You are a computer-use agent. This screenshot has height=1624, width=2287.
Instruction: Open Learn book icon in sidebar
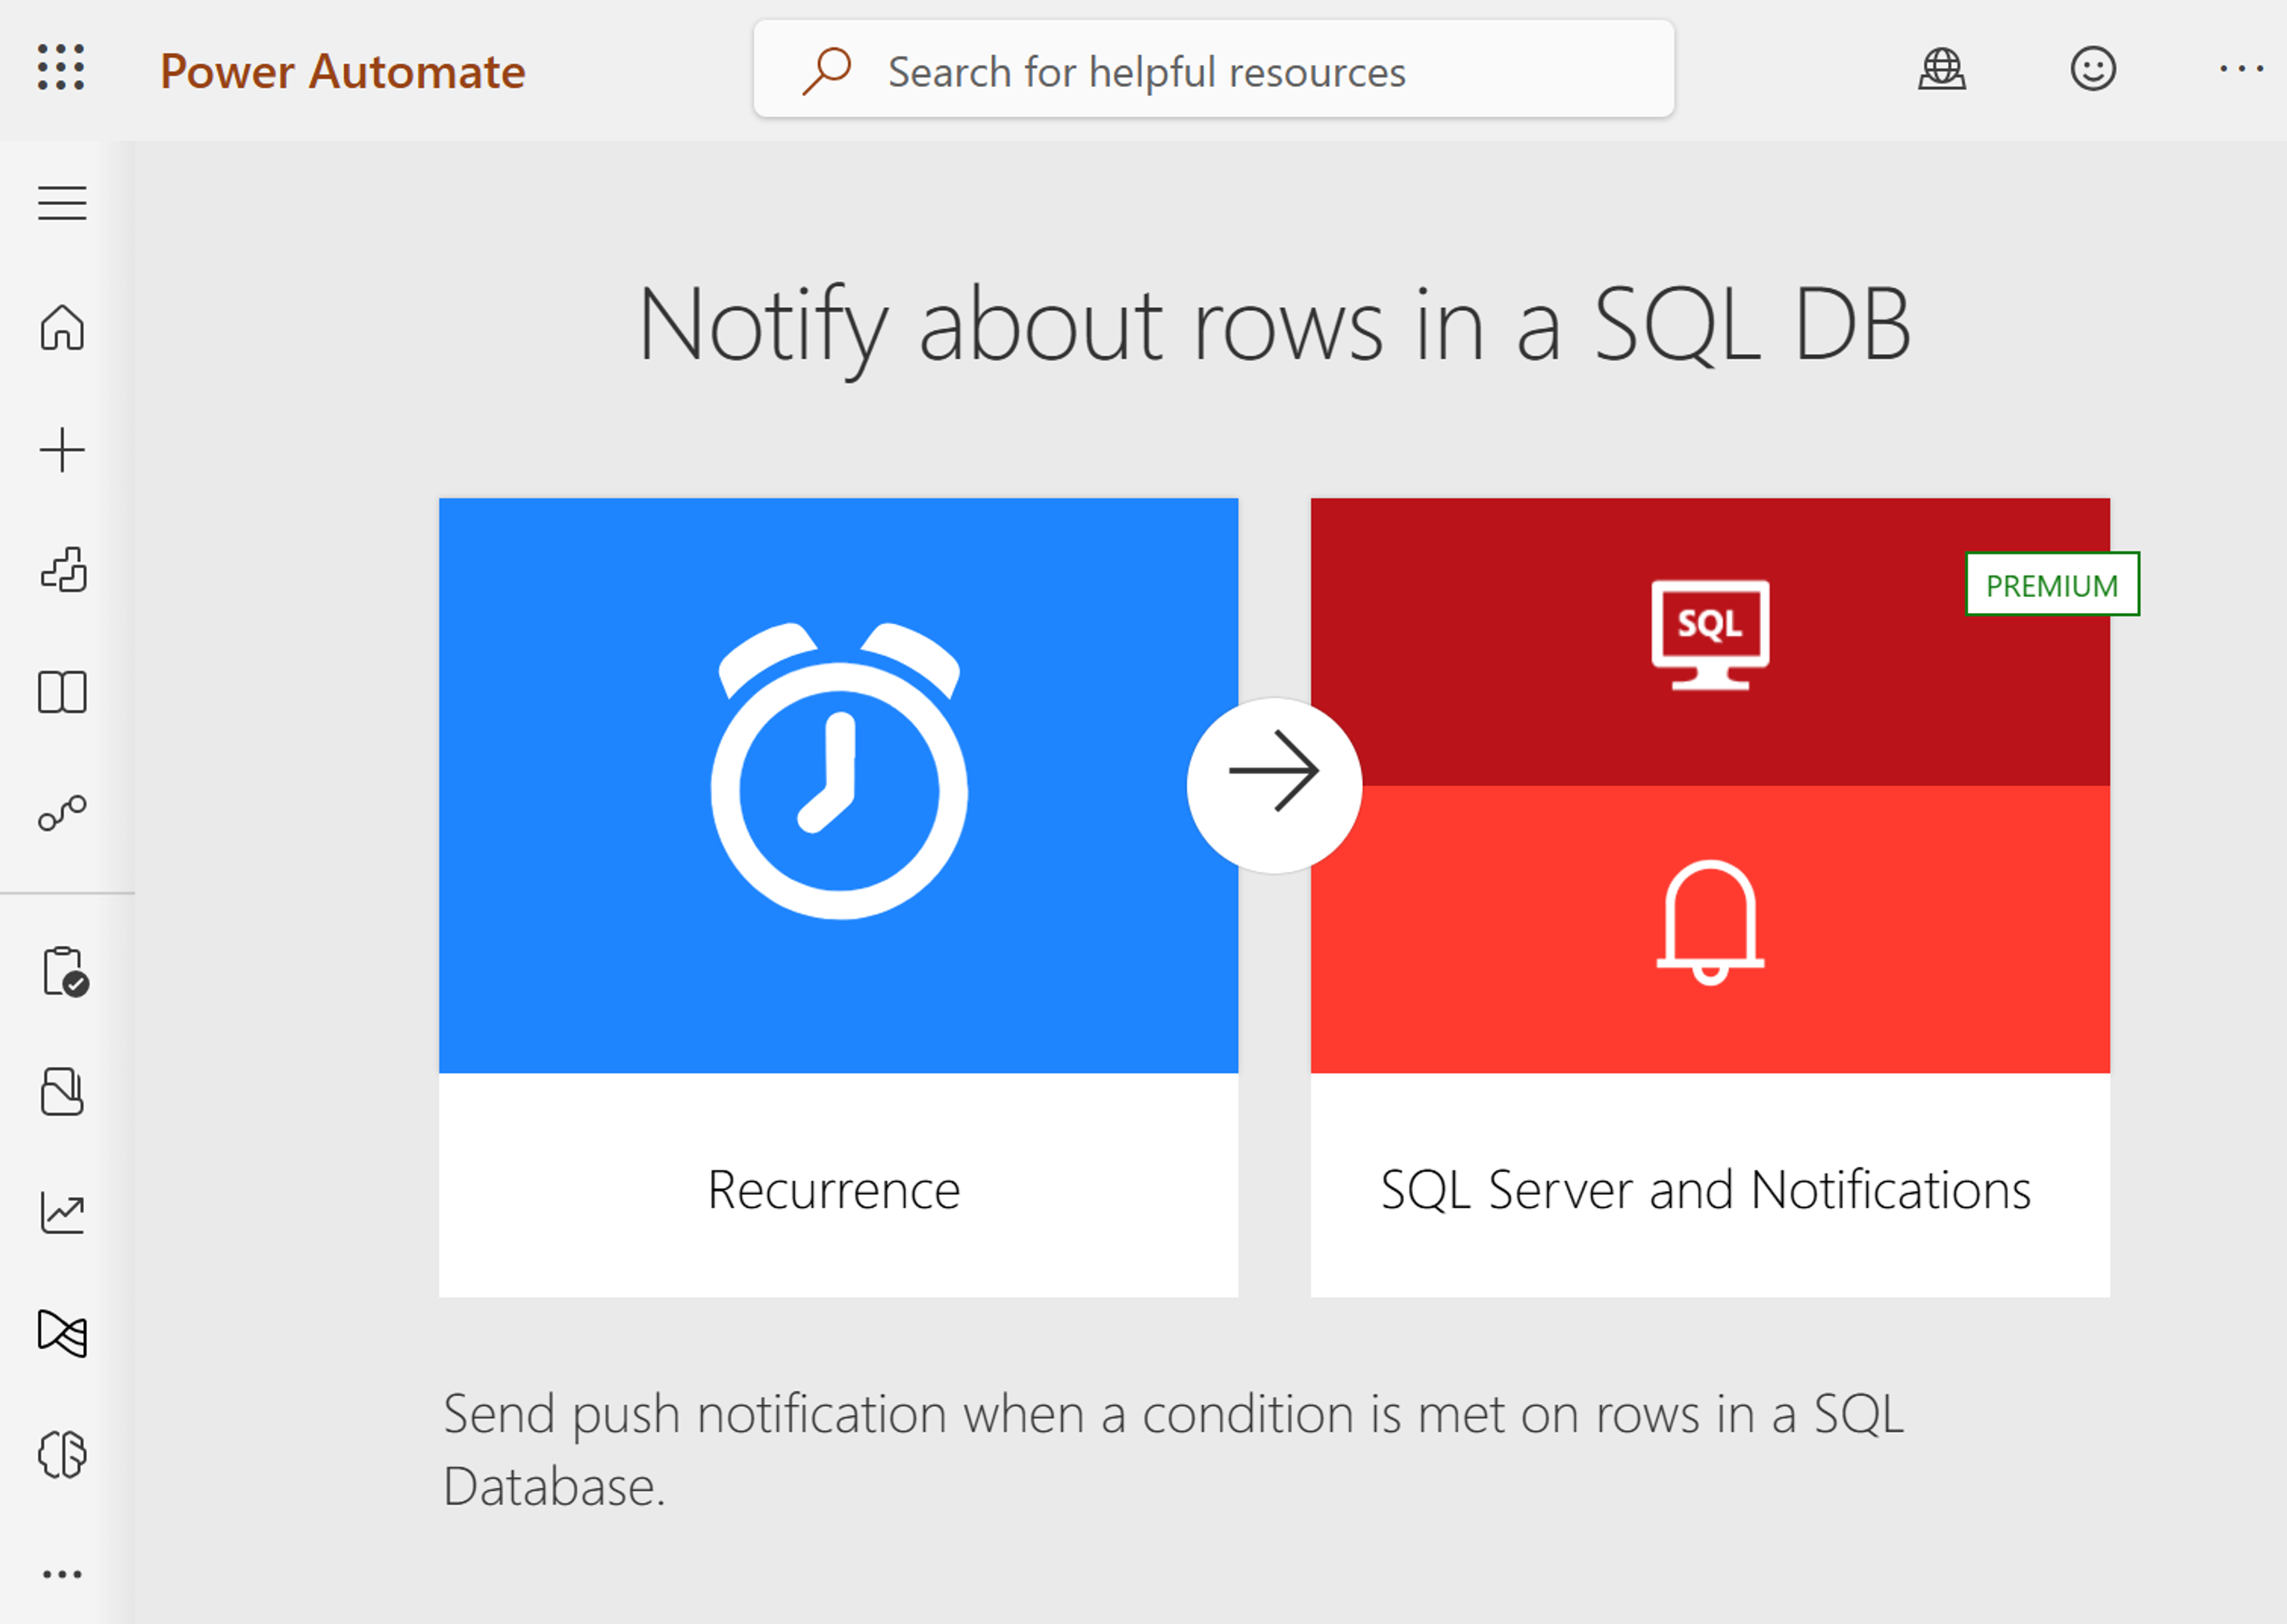click(x=62, y=692)
